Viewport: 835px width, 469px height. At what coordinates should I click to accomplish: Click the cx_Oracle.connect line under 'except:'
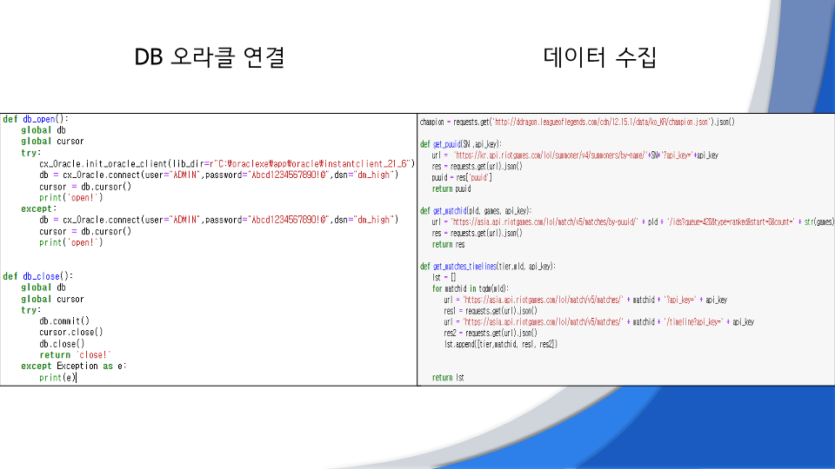218,220
